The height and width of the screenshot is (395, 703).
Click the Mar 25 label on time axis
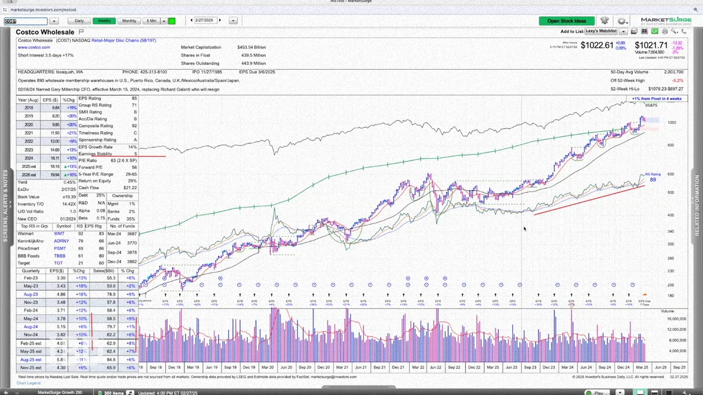(x=643, y=367)
